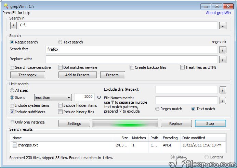Viewport: 237px width, 168px height.
Task: Stop the search with Stop button
Action: tap(210, 124)
